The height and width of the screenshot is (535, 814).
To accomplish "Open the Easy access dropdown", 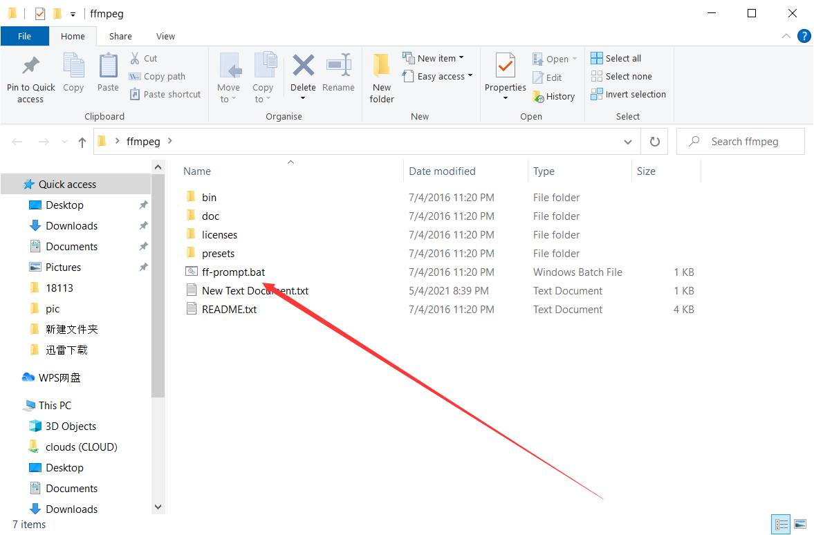I will click(x=438, y=76).
